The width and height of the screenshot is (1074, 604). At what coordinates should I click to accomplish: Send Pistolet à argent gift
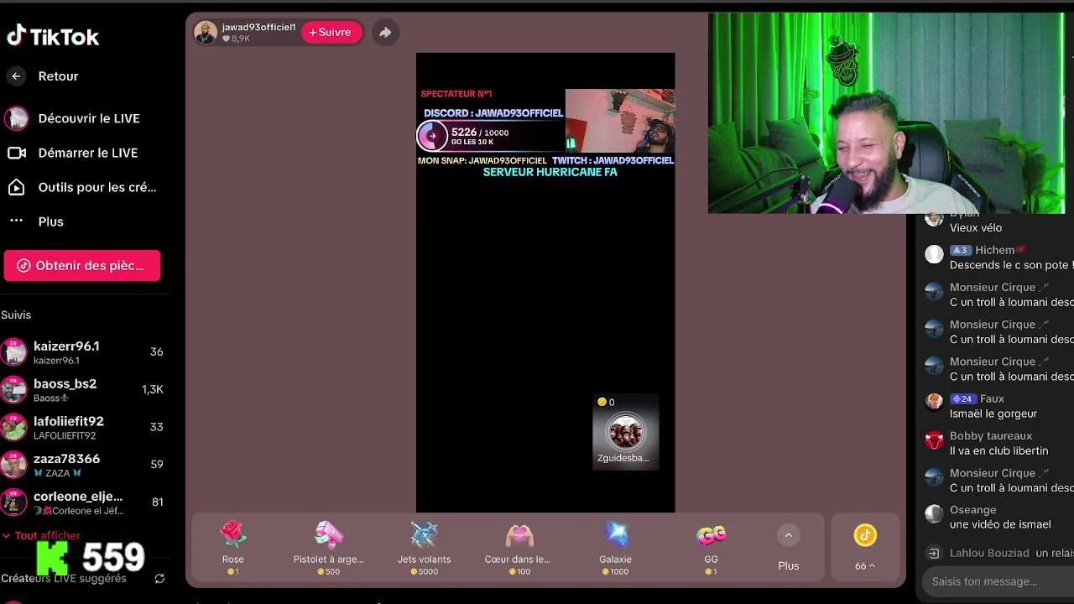pyautogui.click(x=328, y=548)
